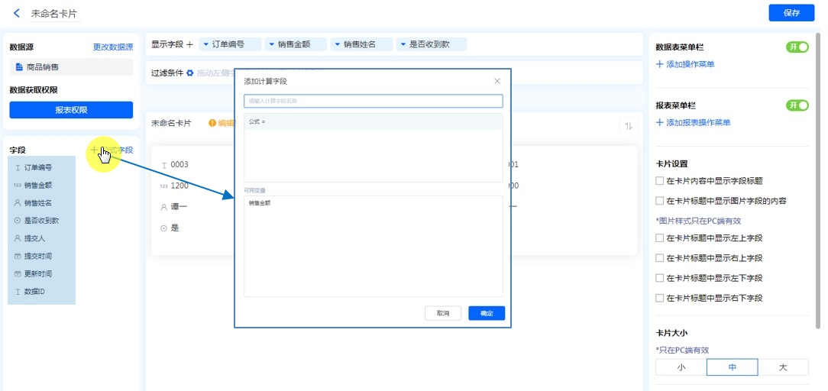
Task: Select the 小 card size option
Action: pos(681,367)
